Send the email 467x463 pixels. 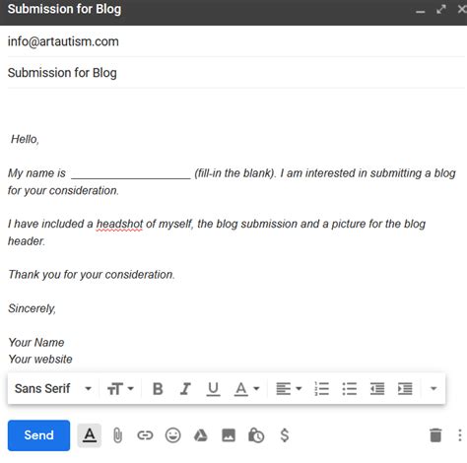38,435
